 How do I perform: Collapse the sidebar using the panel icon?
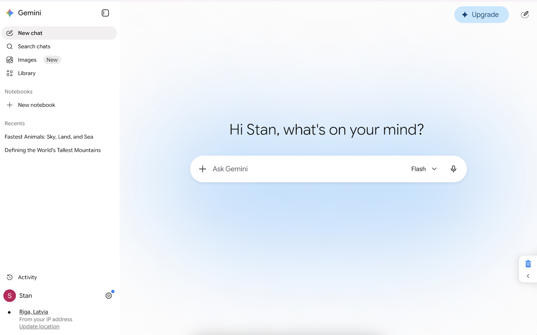click(x=105, y=13)
